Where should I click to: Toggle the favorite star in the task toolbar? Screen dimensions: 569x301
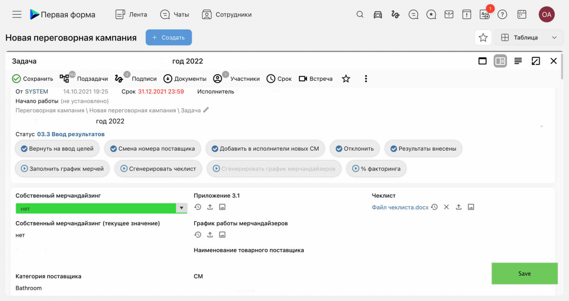(x=346, y=78)
